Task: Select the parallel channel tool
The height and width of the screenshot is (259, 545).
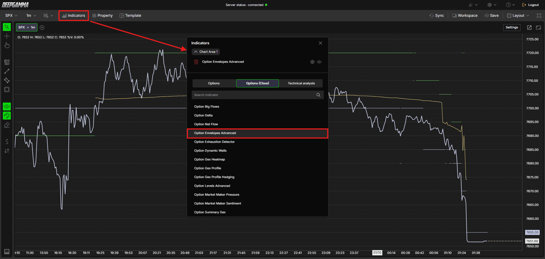Action: (7, 80)
